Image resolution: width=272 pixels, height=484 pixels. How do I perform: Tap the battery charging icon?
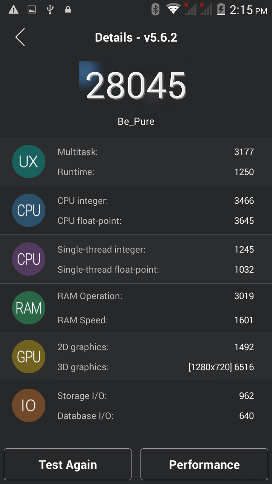(x=221, y=9)
